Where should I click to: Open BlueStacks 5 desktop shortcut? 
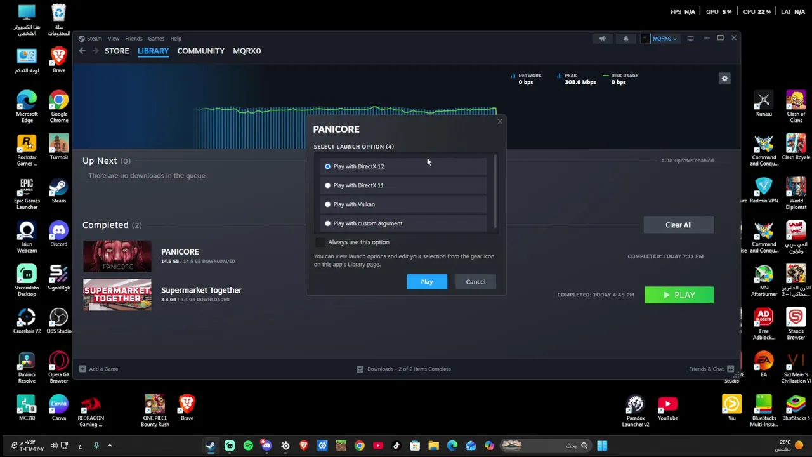click(796, 409)
